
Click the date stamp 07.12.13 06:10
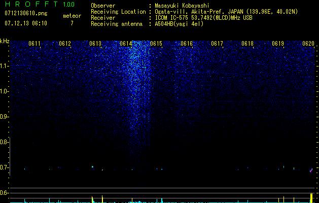26,23
